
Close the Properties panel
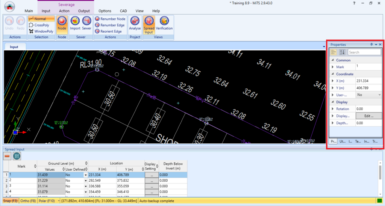pos(380,45)
